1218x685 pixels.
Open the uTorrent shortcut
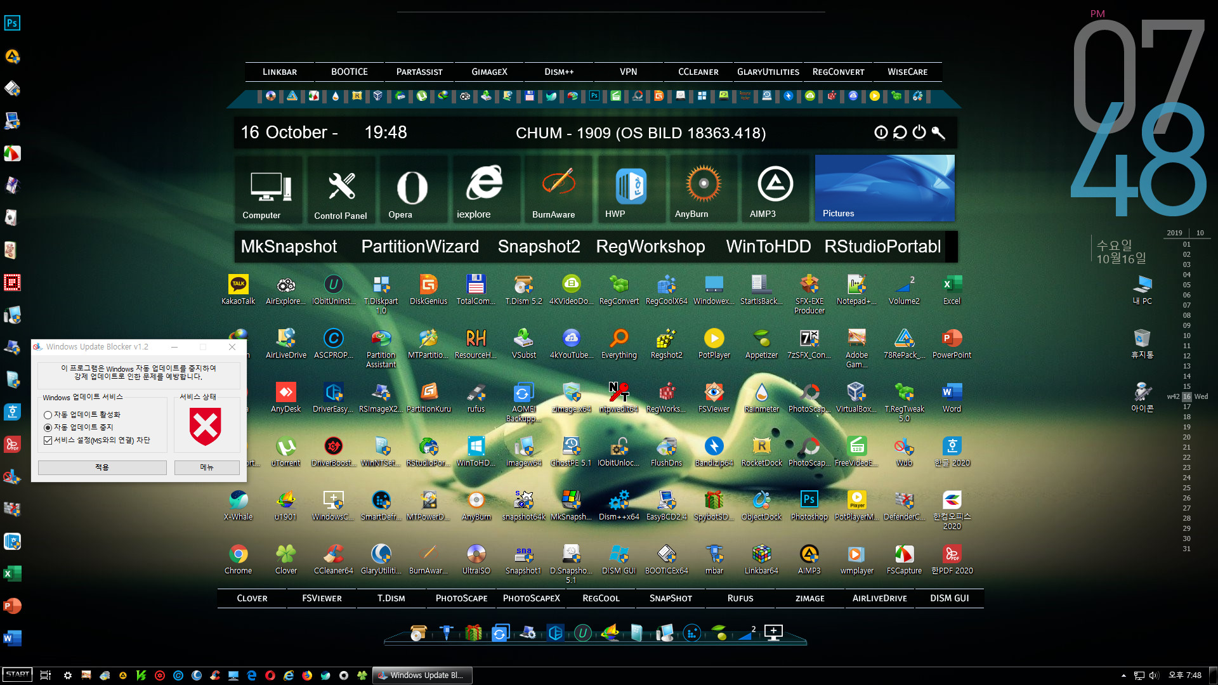click(285, 451)
